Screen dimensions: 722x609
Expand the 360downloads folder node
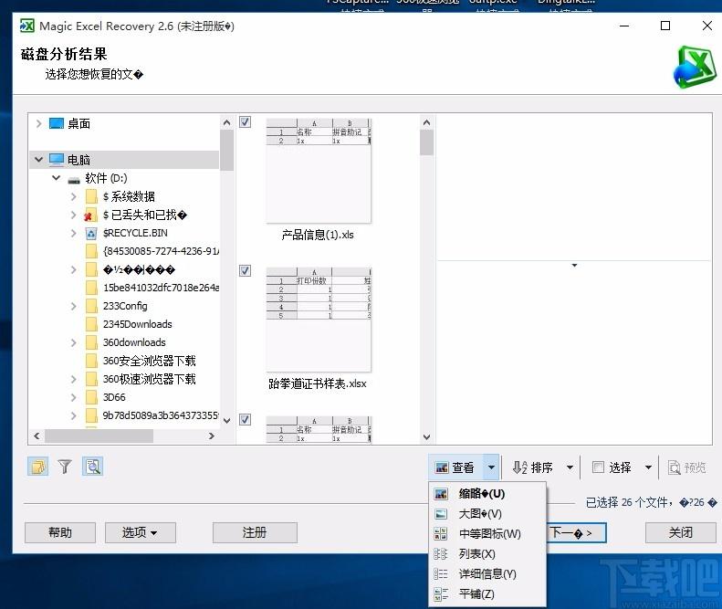[x=74, y=342]
